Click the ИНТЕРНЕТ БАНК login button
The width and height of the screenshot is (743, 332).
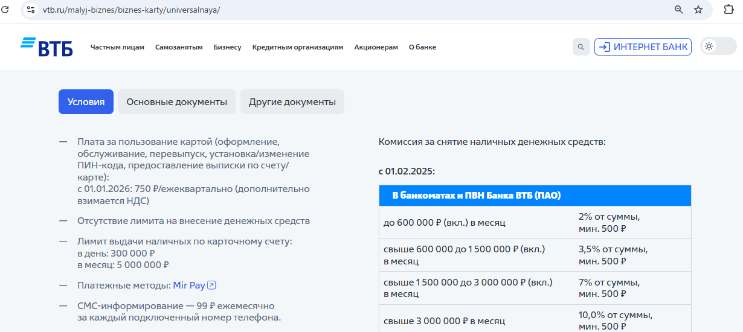click(x=643, y=47)
